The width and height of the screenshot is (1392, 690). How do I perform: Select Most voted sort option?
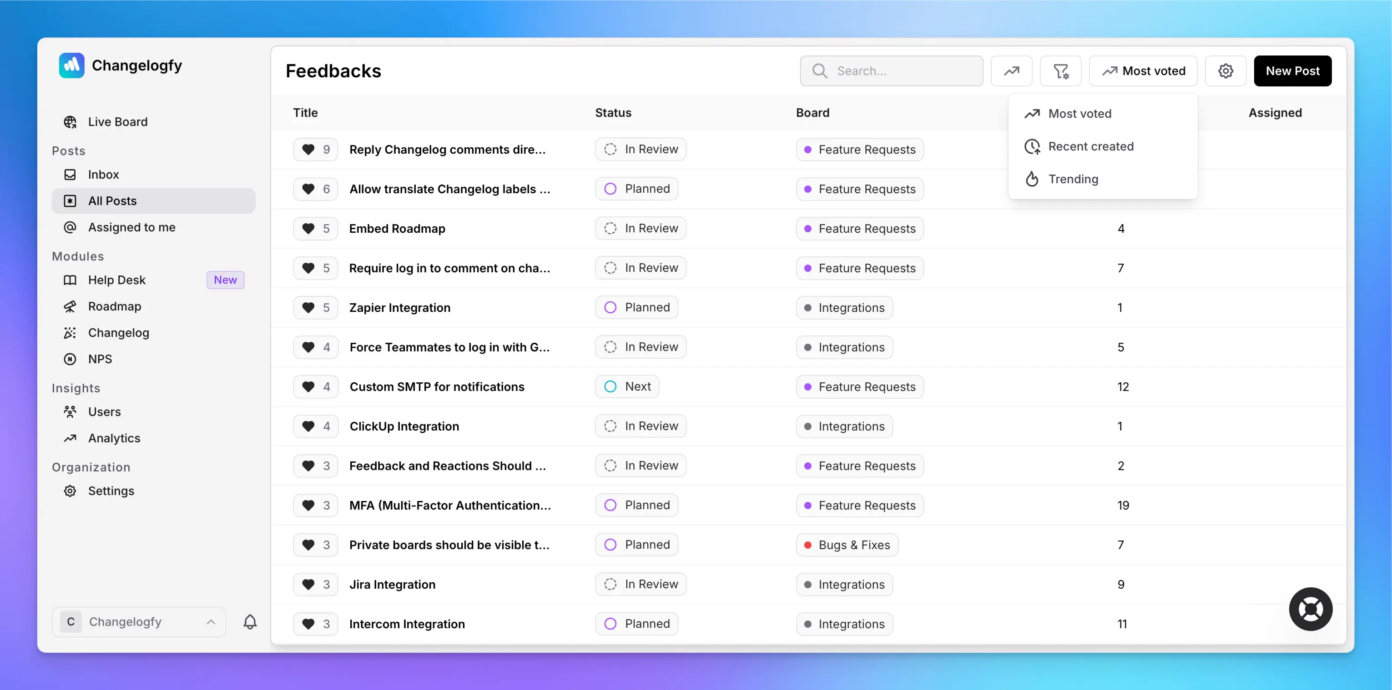1079,114
